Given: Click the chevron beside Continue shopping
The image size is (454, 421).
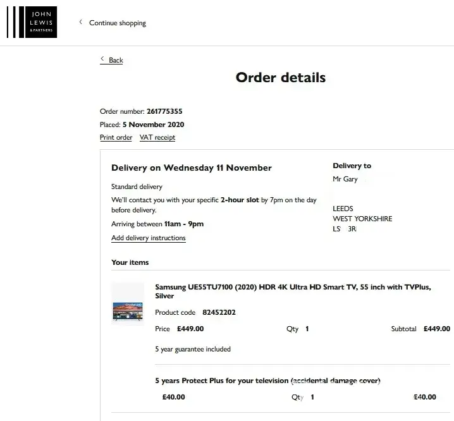Looking at the screenshot, I should (x=80, y=22).
